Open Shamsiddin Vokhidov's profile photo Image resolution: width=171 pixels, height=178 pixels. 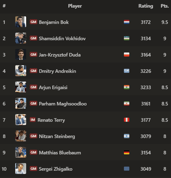(21, 38)
